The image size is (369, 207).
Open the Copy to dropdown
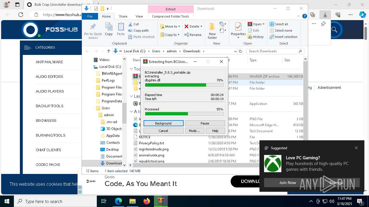170,35
